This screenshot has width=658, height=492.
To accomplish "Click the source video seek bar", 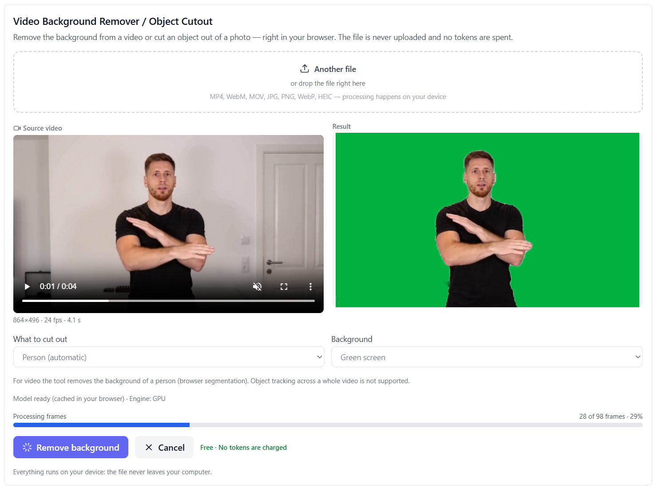I will pos(168,301).
